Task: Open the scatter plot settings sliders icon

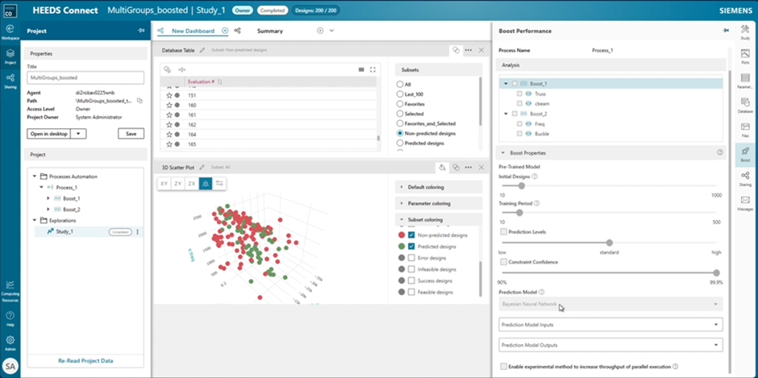Action: pyautogui.click(x=219, y=184)
